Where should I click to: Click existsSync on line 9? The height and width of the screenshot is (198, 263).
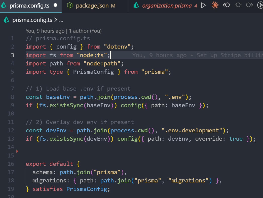click(x=66, y=105)
